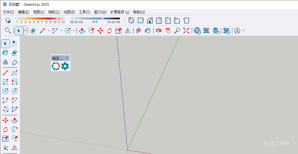Image resolution: width=298 pixels, height=154 pixels.
Task: Expand the Select tool dropdown arrow
Action: tap(25, 31)
